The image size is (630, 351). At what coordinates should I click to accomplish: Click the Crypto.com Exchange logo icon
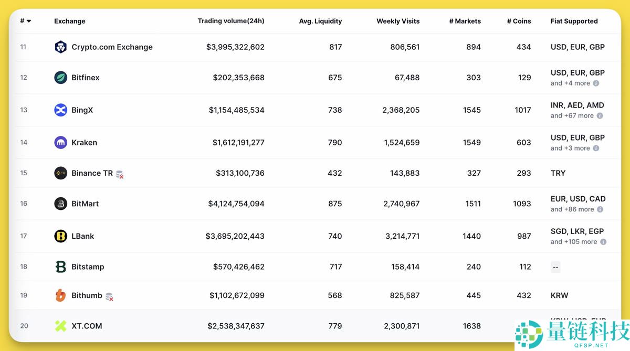coord(60,47)
